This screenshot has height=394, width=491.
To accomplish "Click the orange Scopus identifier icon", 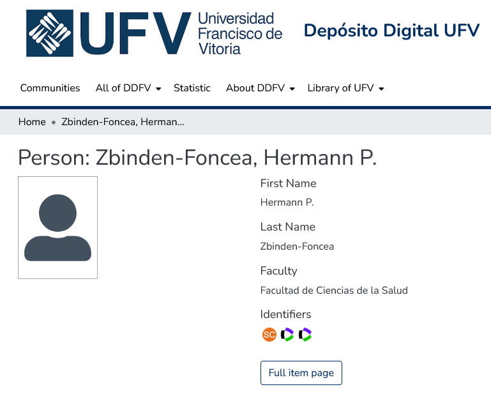I will pyautogui.click(x=269, y=335).
